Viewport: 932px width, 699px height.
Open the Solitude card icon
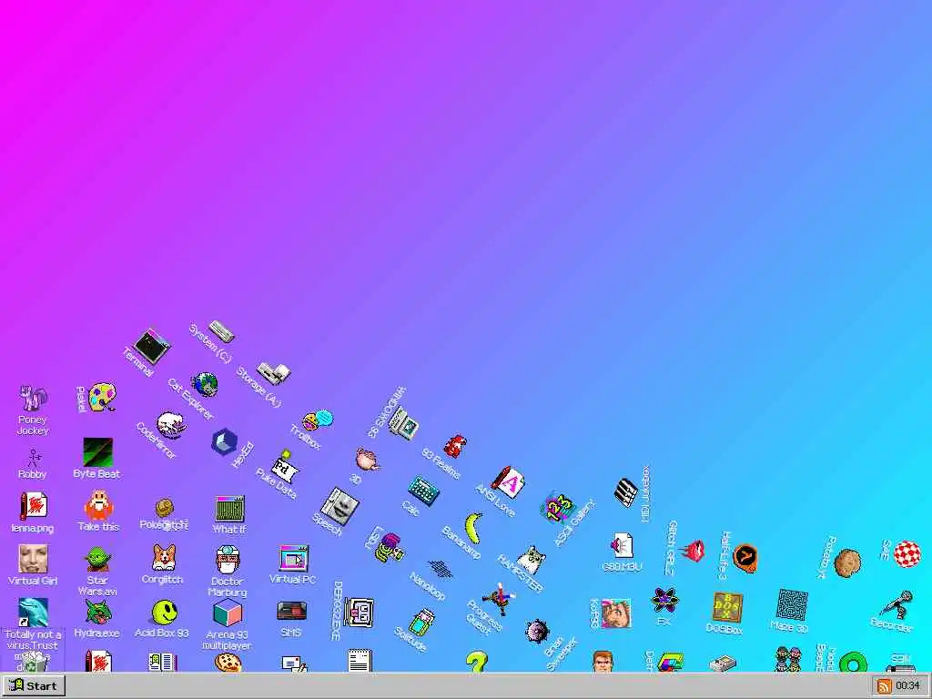pyautogui.click(x=422, y=623)
